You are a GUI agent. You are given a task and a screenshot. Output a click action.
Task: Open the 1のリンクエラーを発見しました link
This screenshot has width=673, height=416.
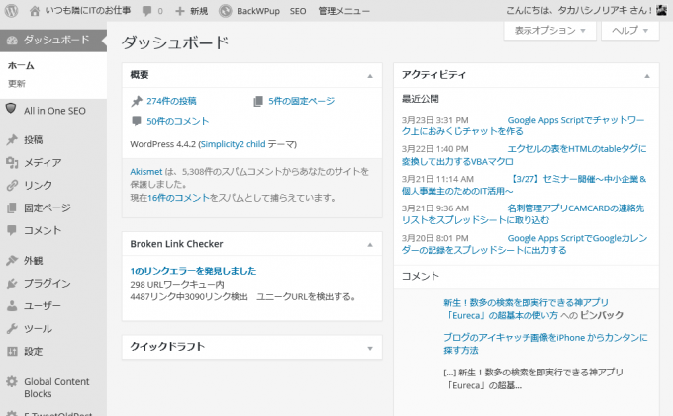(193, 271)
